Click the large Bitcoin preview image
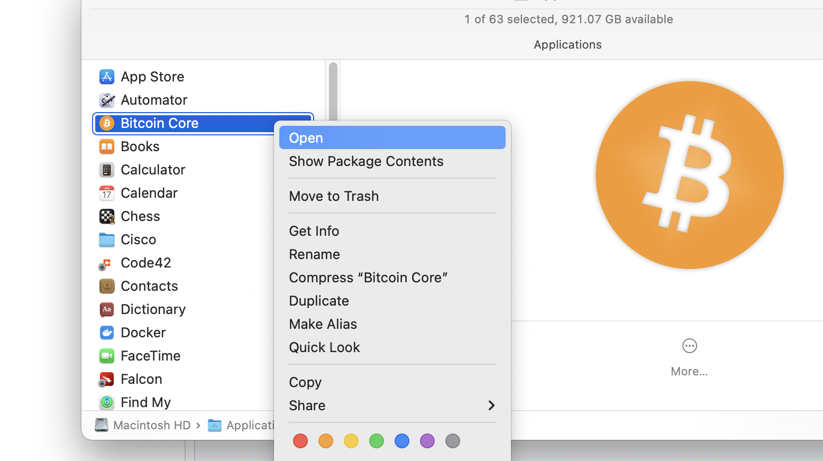The width and height of the screenshot is (823, 461). pyautogui.click(x=689, y=175)
